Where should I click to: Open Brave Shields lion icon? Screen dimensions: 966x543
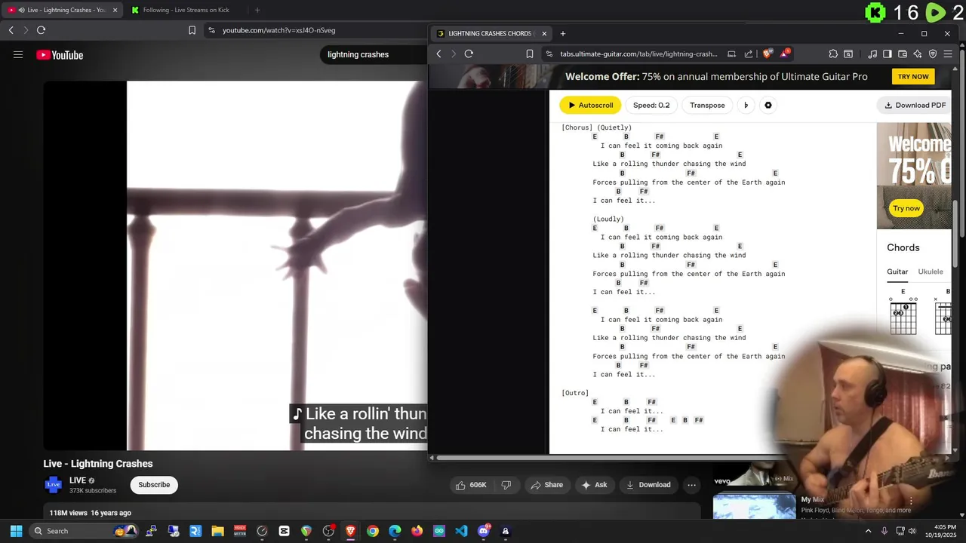768,54
